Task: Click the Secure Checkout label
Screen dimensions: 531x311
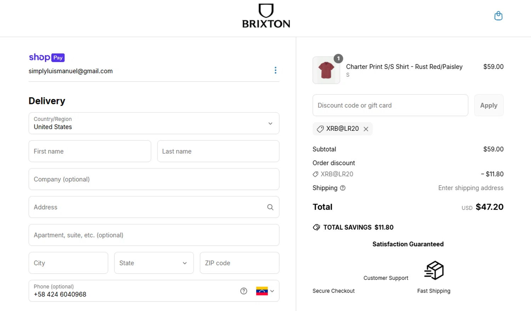Action: [333, 291]
